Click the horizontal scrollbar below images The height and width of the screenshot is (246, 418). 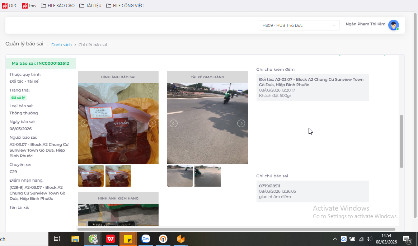236,229
